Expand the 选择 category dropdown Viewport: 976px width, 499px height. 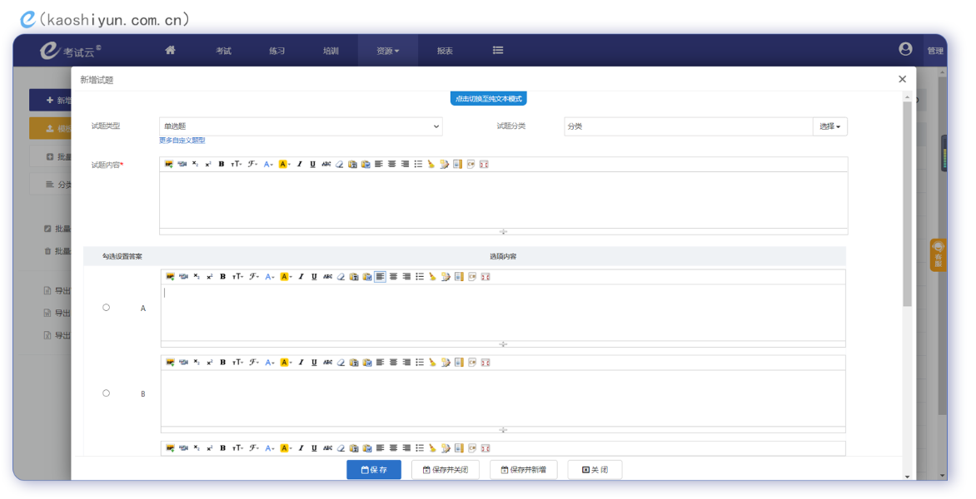click(829, 126)
